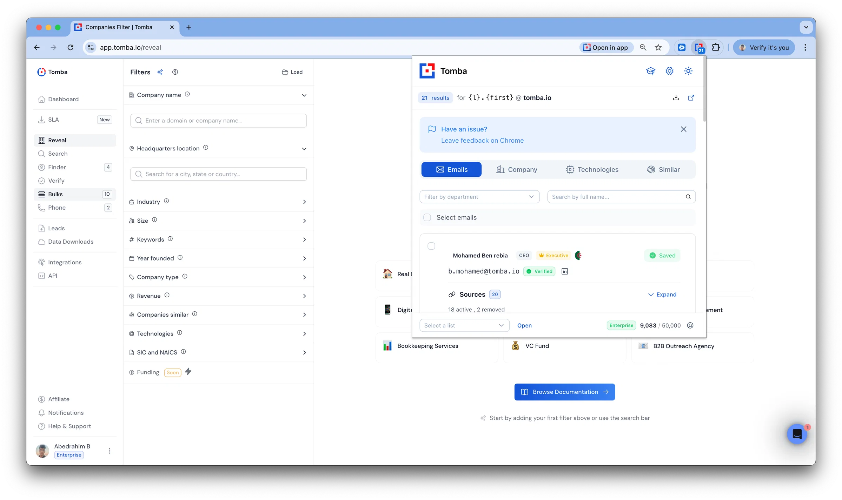Viewport: 842px width, 500px height.
Task: Switch to the Emails tab
Action: pyautogui.click(x=451, y=170)
